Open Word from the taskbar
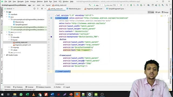 (x=52, y=94)
